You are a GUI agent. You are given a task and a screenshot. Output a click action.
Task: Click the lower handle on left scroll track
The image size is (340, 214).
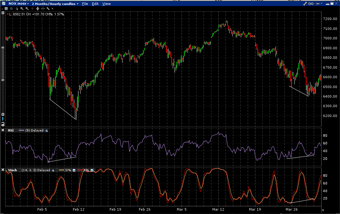pos(3,80)
